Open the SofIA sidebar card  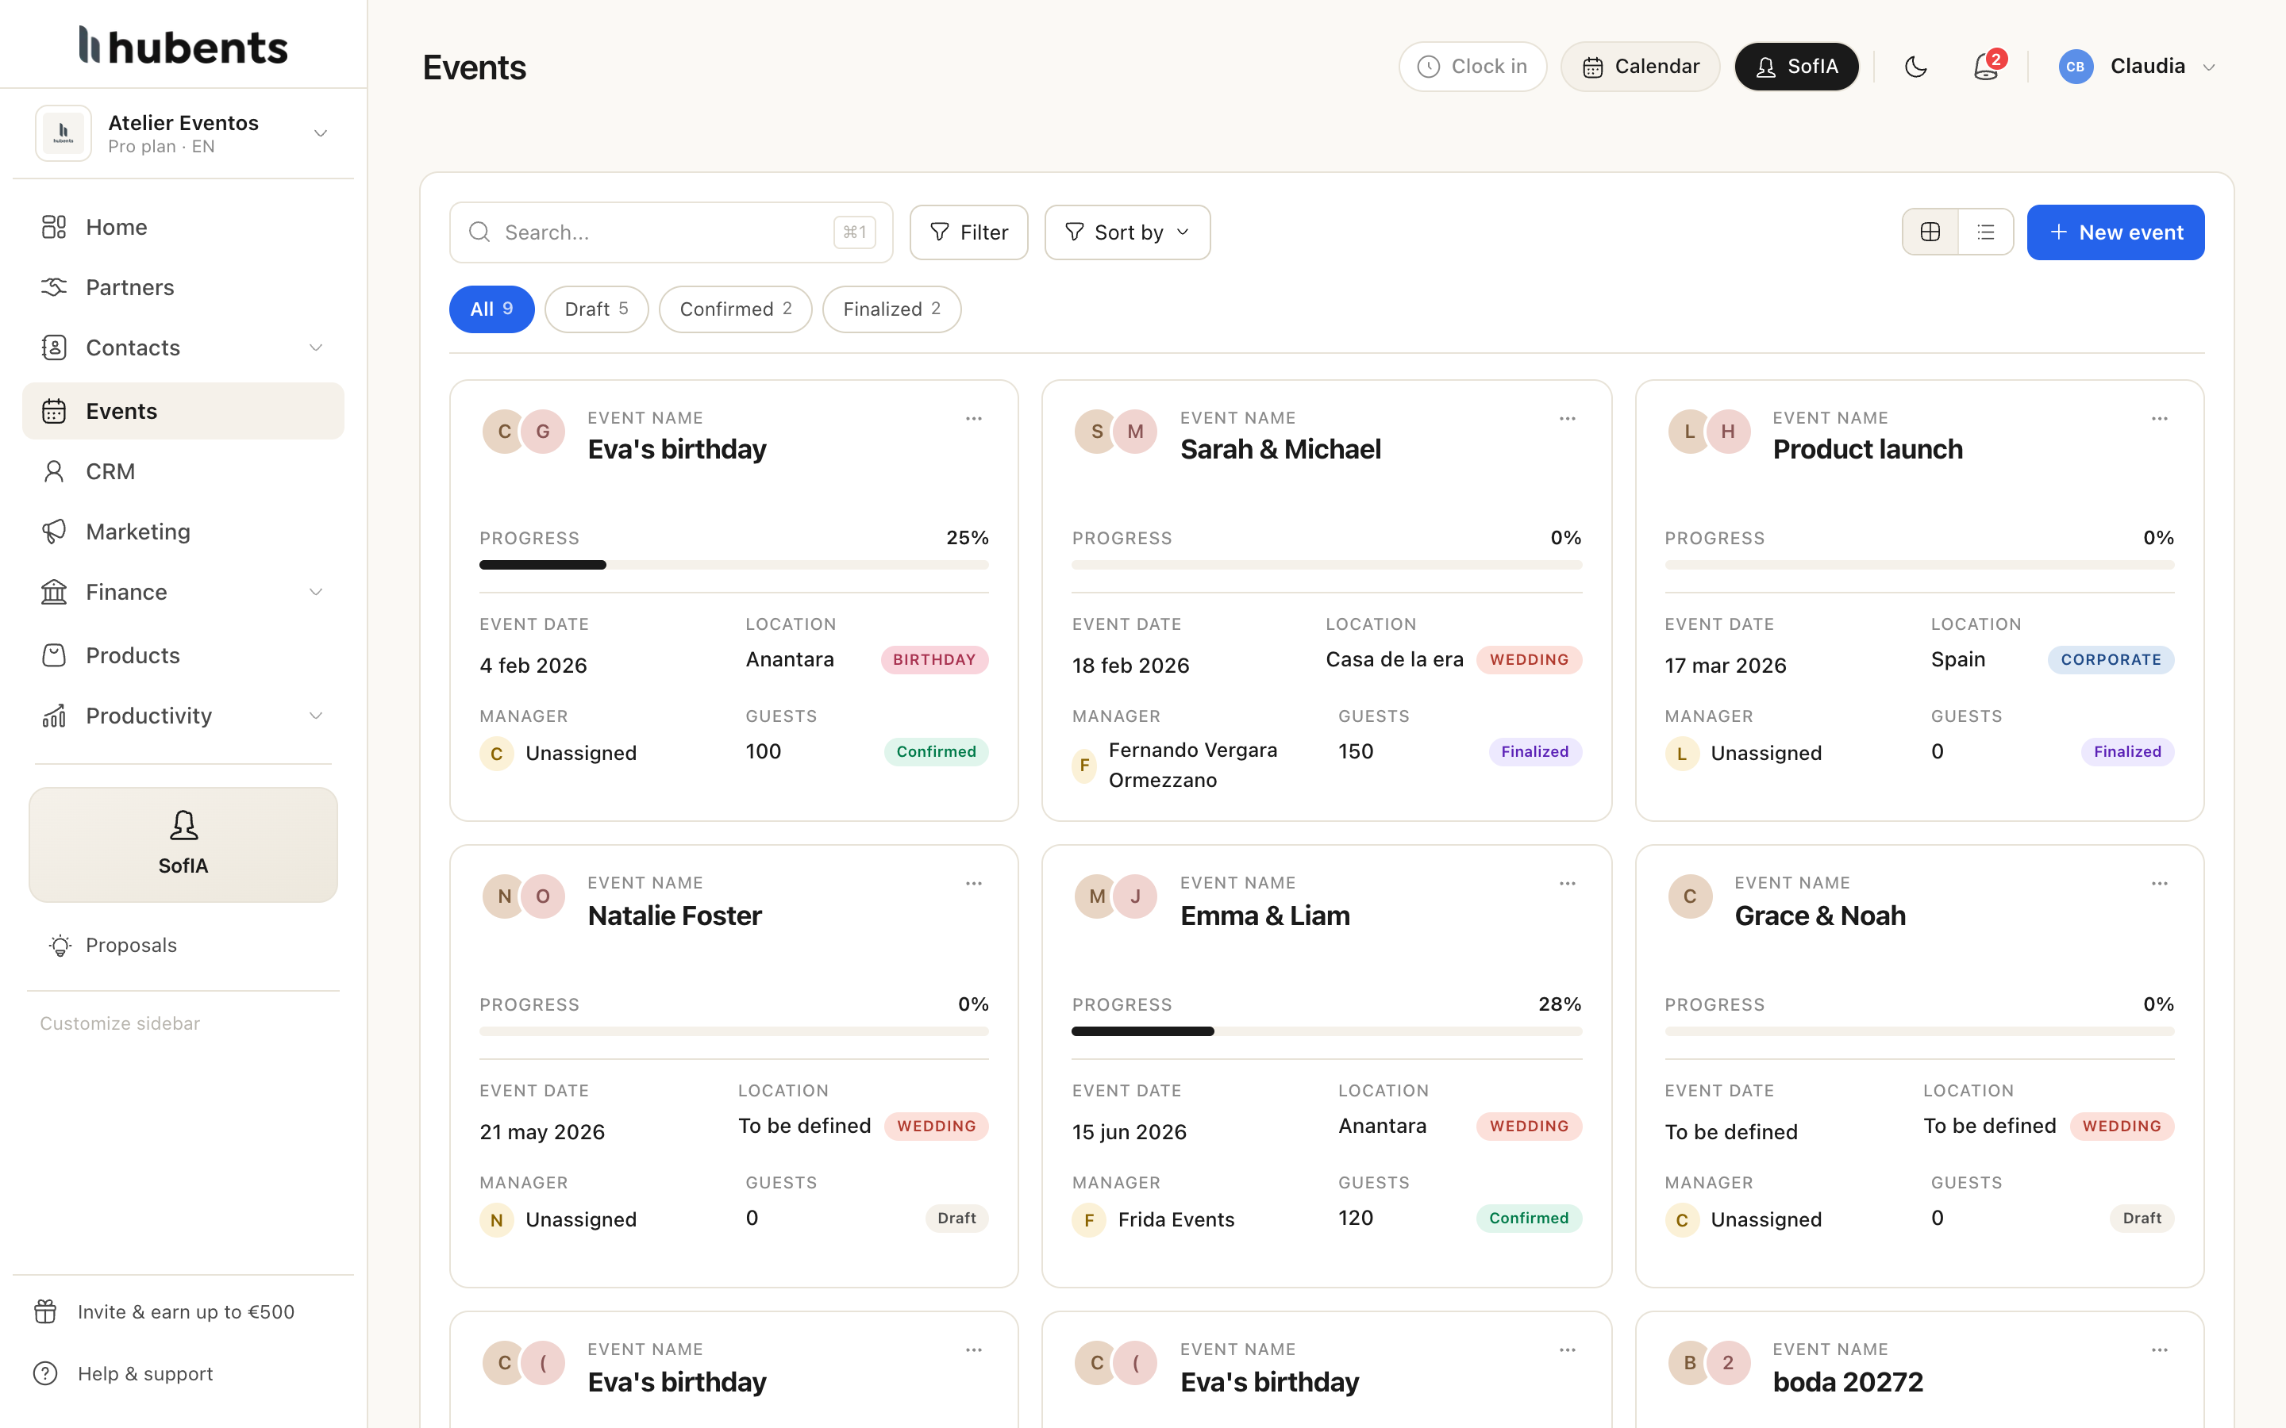[x=183, y=844]
